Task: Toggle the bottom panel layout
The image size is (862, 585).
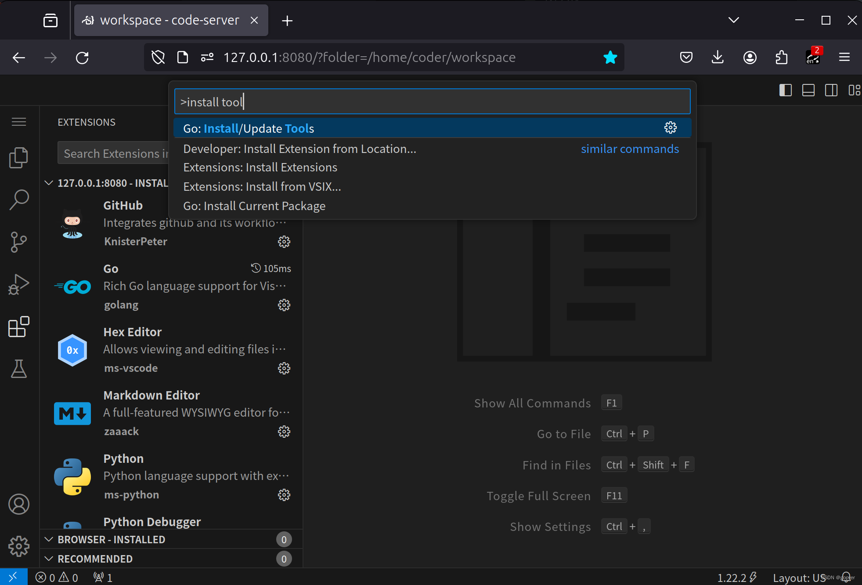Action: pyautogui.click(x=808, y=90)
